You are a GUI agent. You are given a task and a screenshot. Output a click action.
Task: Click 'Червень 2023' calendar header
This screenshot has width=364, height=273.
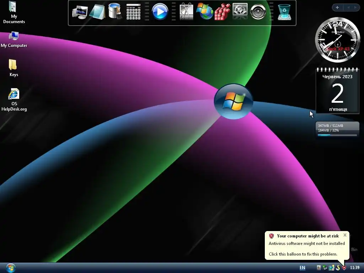[337, 77]
